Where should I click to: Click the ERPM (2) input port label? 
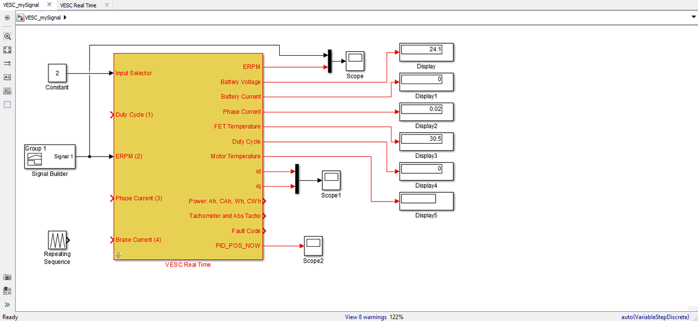pos(129,156)
